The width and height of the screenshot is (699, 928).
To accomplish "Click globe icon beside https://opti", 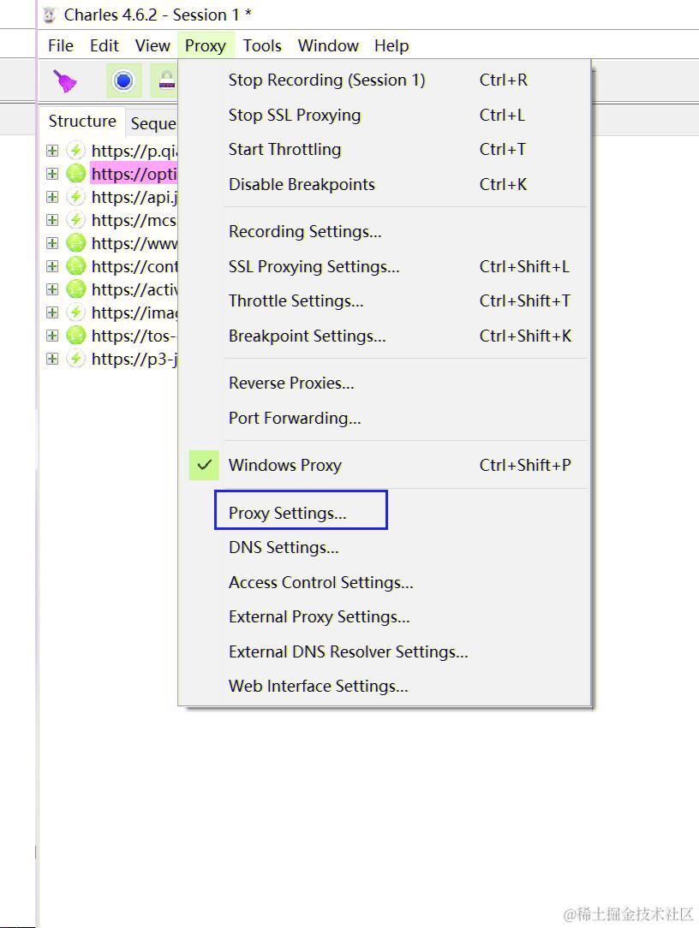I will pos(76,174).
